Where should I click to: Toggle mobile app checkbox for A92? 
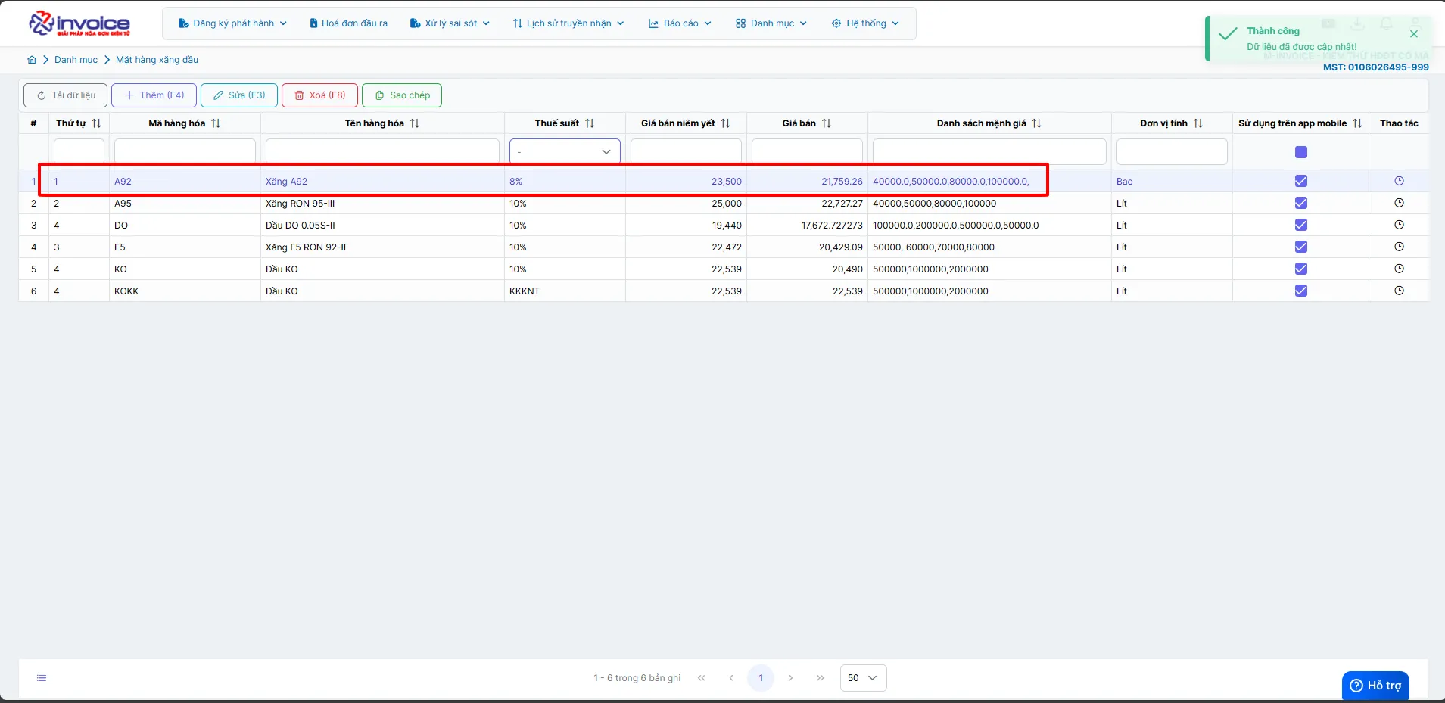click(x=1301, y=181)
